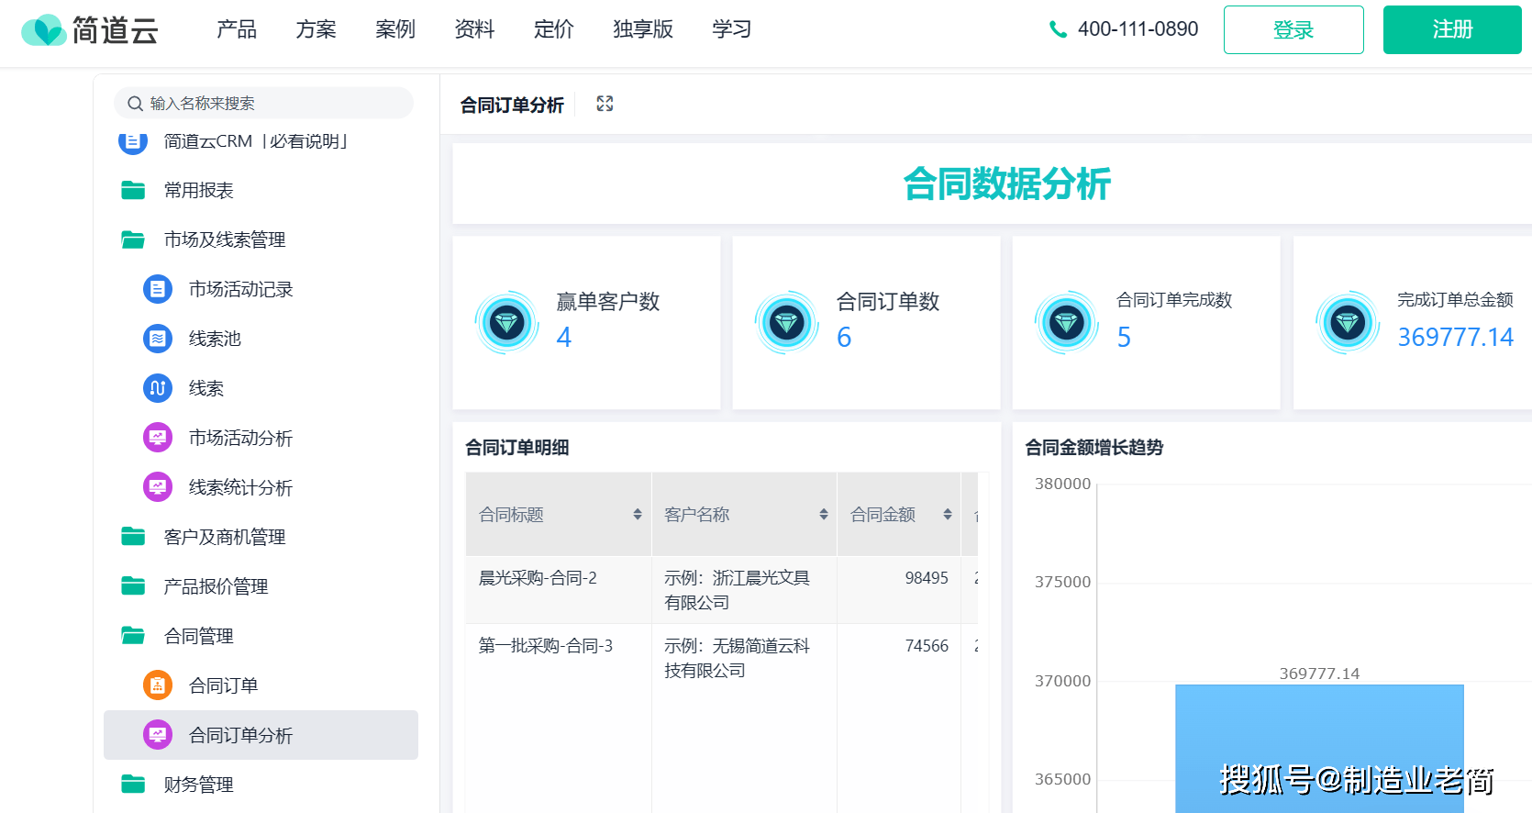Click the 市场活动记录 form icon
Viewport: 1532px width, 813px height.
(158, 289)
